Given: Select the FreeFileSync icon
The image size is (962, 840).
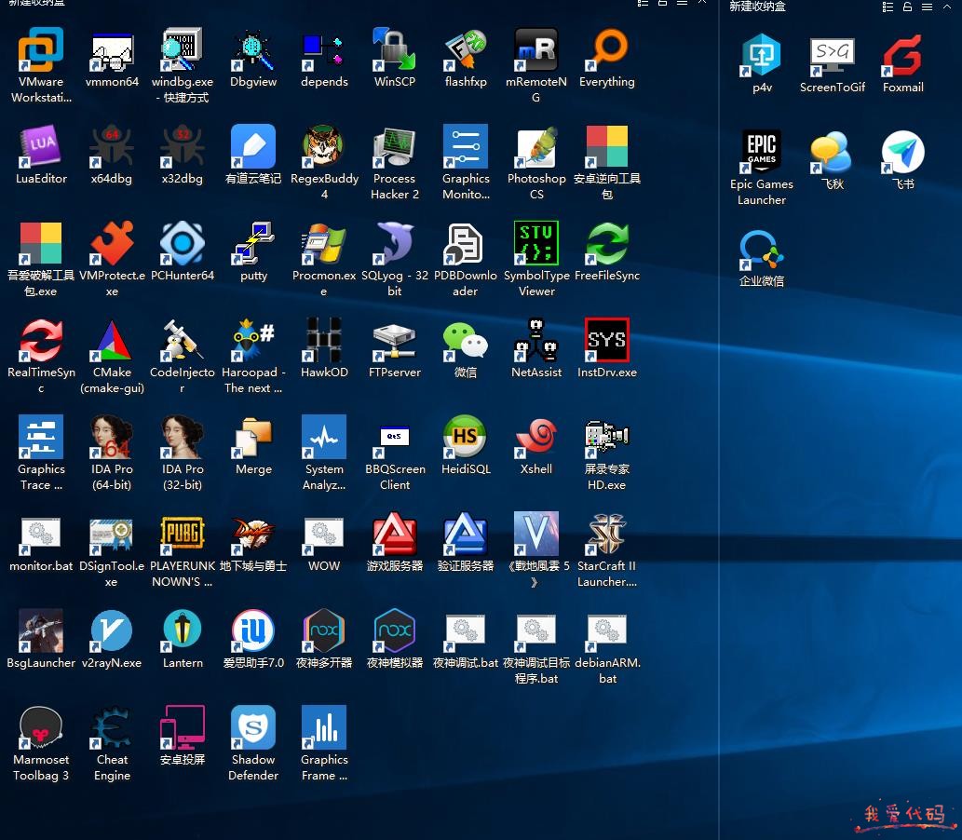Looking at the screenshot, I should click(x=607, y=243).
